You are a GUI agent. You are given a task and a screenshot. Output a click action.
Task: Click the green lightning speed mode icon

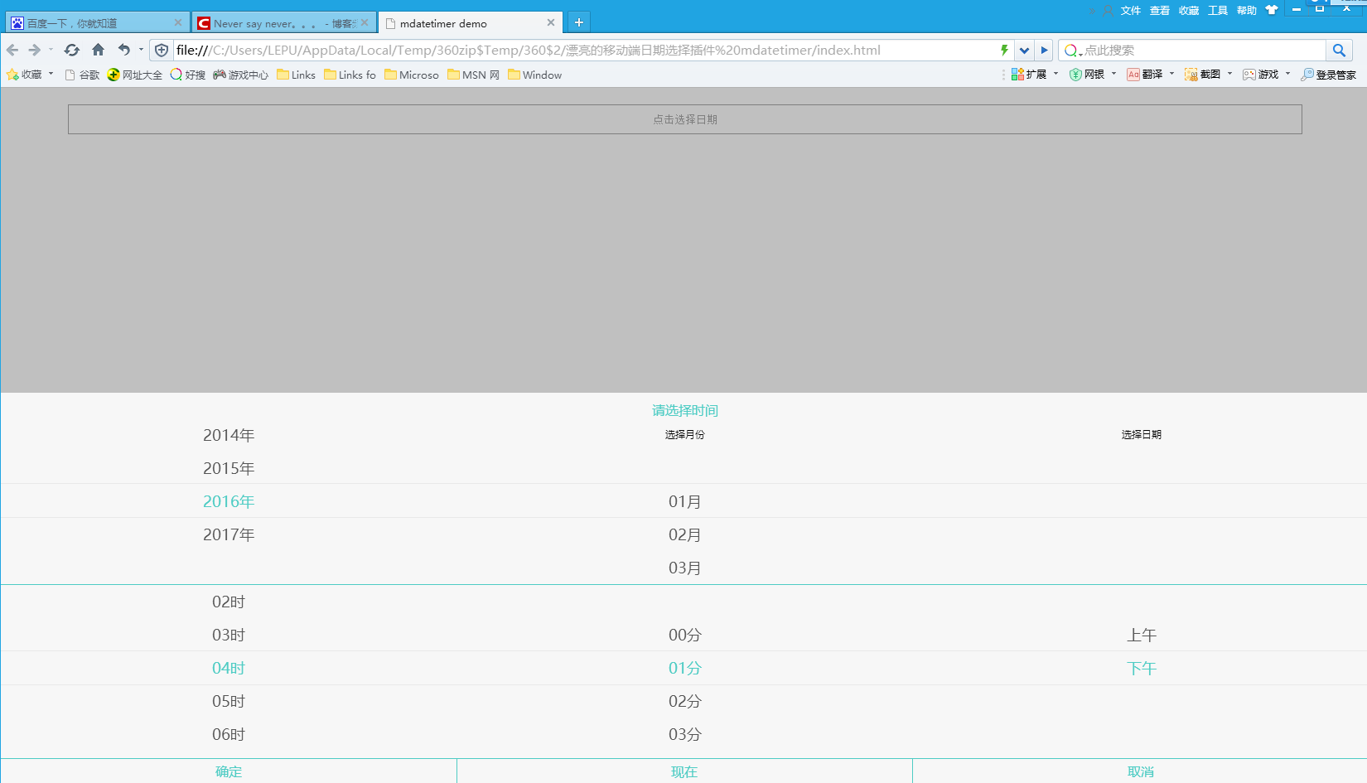[1004, 50]
